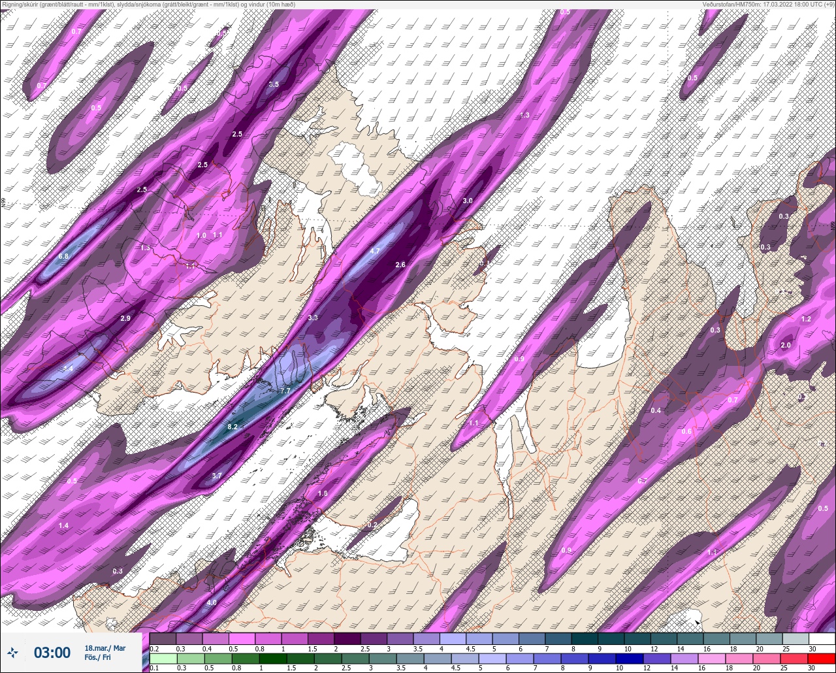Click the 4.7 precipitation value on the map
The width and height of the screenshot is (836, 673).
[x=375, y=251]
